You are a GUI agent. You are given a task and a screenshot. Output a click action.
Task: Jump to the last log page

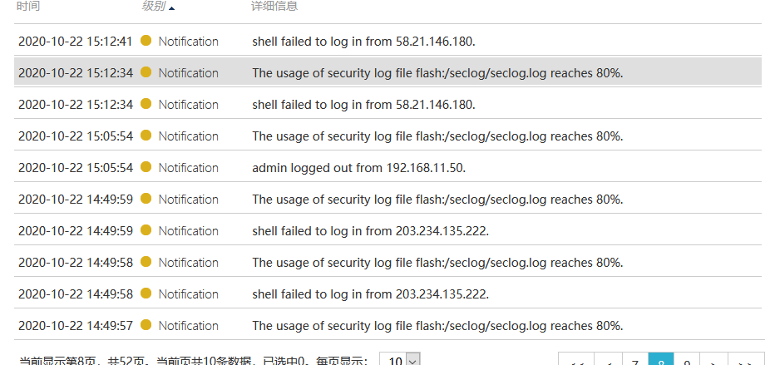(745, 361)
